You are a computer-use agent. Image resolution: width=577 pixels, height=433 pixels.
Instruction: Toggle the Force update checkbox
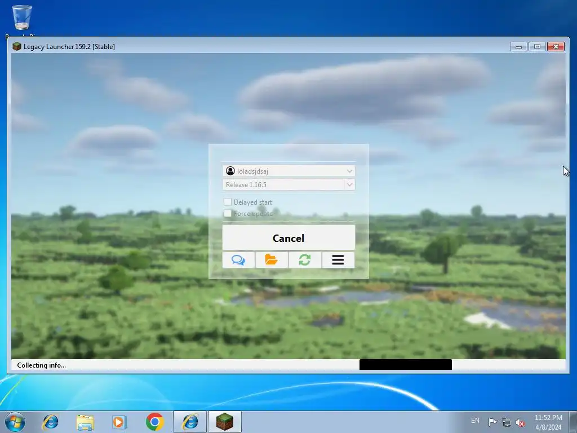coord(228,213)
